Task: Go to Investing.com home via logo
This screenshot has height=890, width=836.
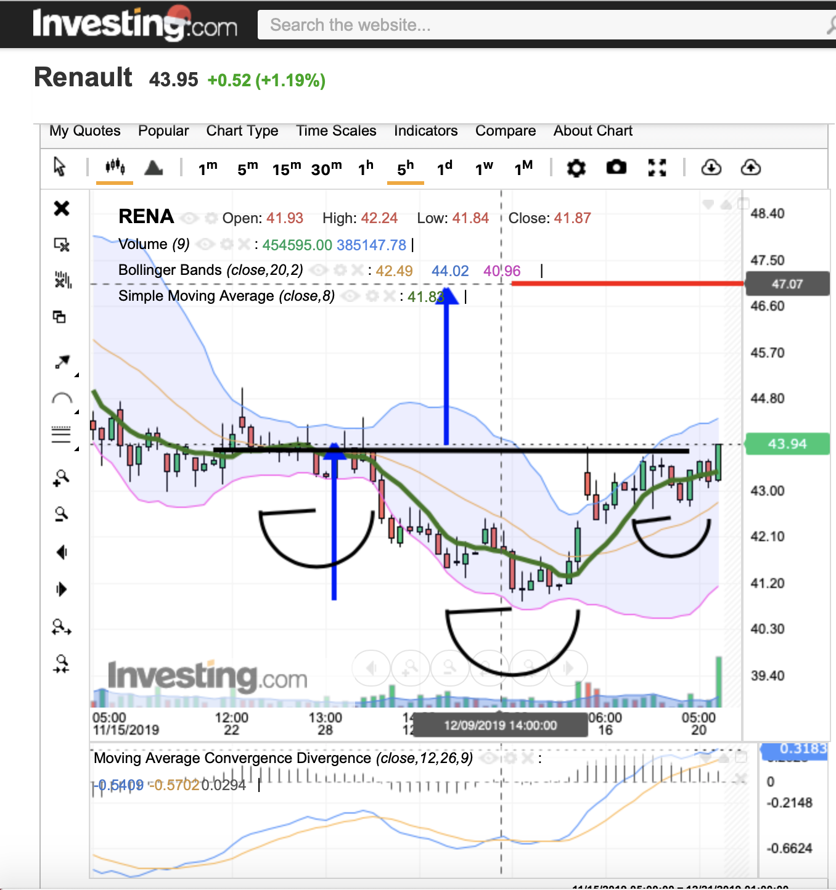Action: click(x=135, y=23)
